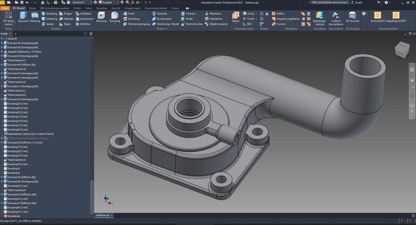The width and height of the screenshot is (416, 225).
Task: Add a new browser panel with plus
Action: click(16, 34)
